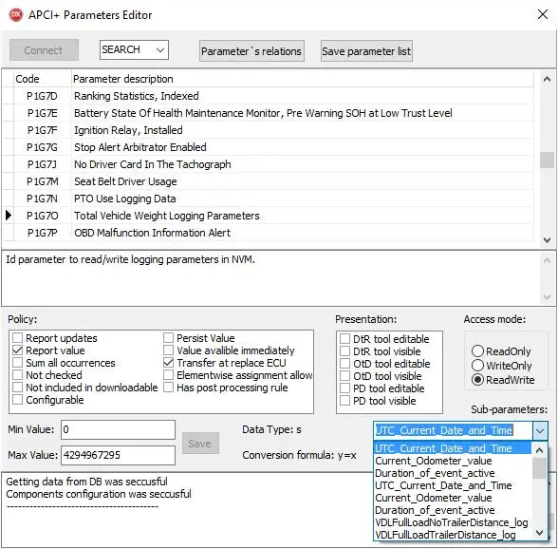This screenshot has width=558, height=549.
Task: Select the ReadOnly access mode
Action: pos(477,351)
